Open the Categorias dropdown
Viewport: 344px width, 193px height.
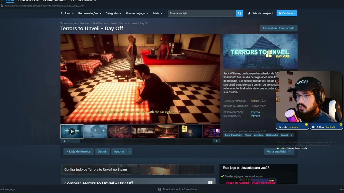click(114, 13)
